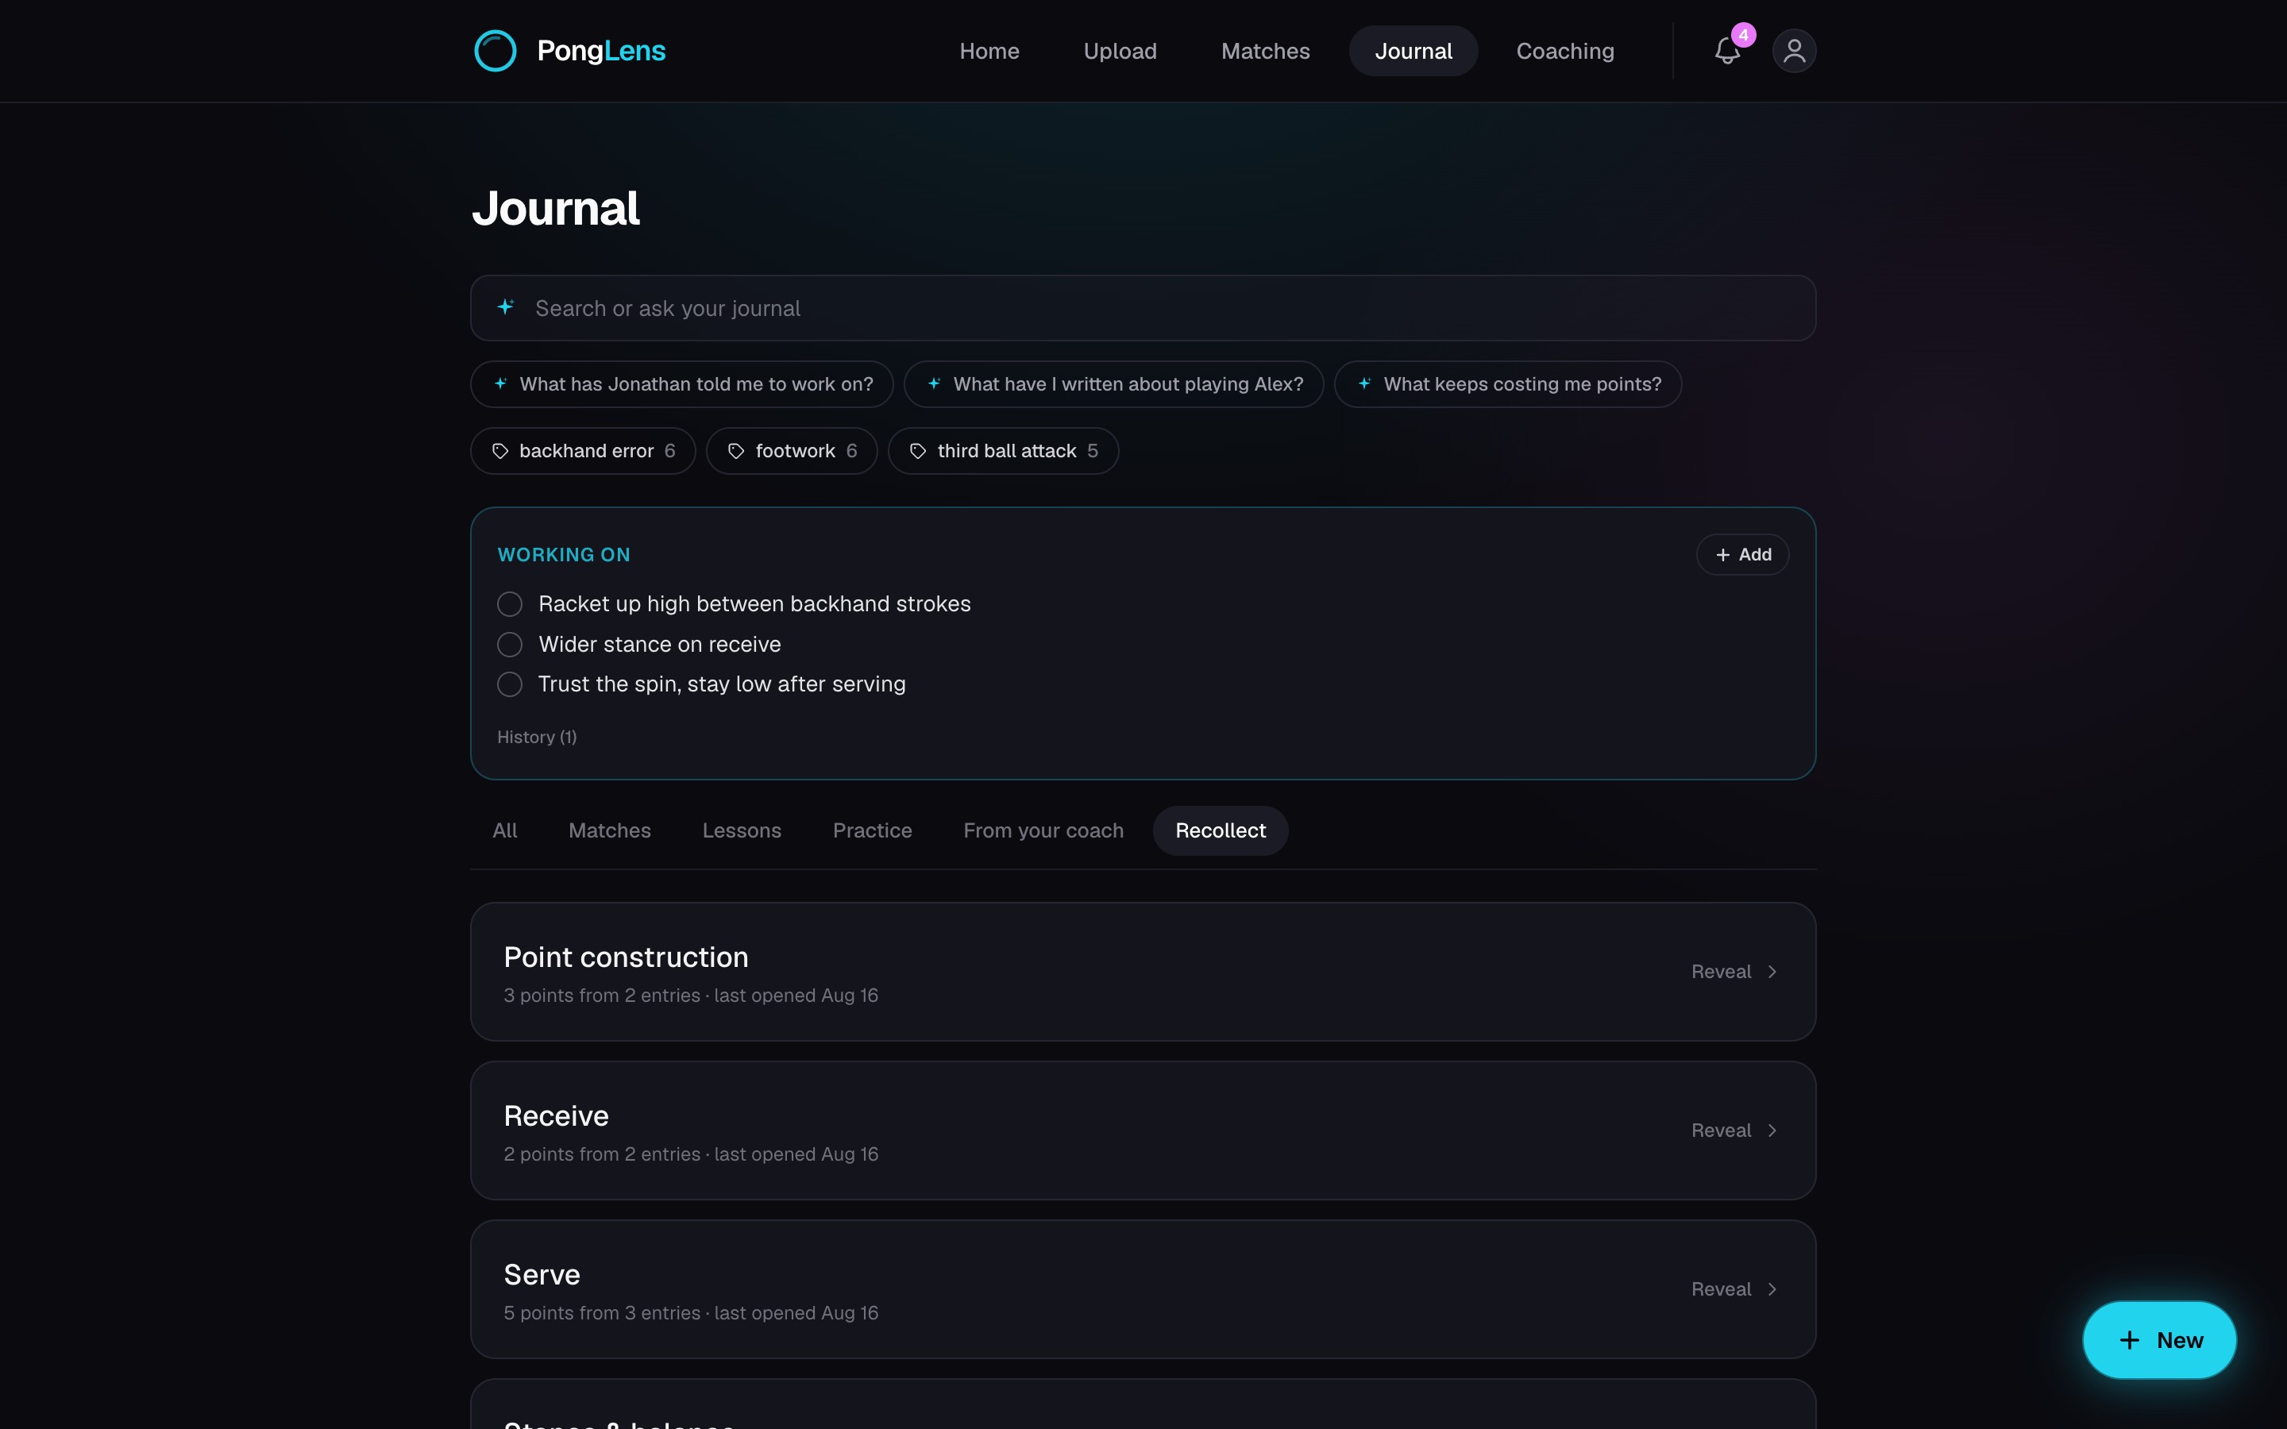This screenshot has height=1429, width=2287.
Task: Check off Trust the spin, stay low
Action: pos(509,684)
